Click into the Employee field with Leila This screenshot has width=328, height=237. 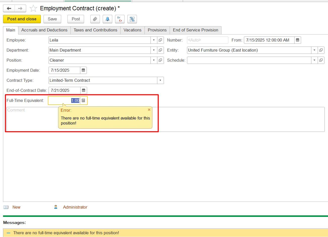[x=100, y=40]
